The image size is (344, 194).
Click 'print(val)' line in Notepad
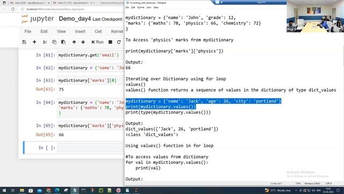(148, 168)
